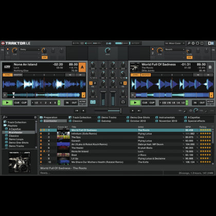The width and height of the screenshot is (216, 216).
Task: Open the browser search options dropdown
Action: click(x=5, y=117)
